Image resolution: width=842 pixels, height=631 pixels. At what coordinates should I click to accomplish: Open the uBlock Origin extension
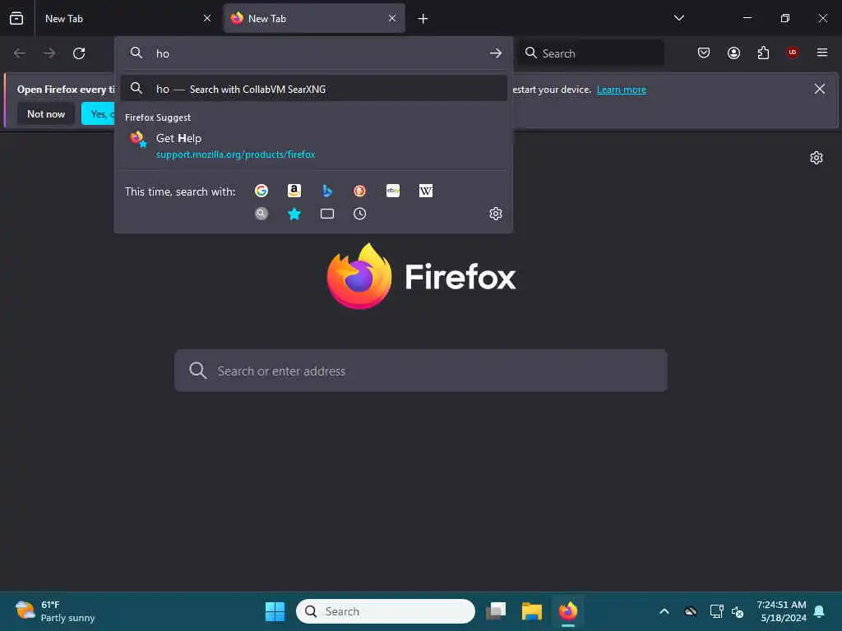pyautogui.click(x=793, y=53)
